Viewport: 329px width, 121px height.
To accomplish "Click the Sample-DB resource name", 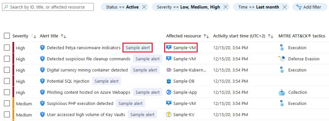I will (184, 81).
